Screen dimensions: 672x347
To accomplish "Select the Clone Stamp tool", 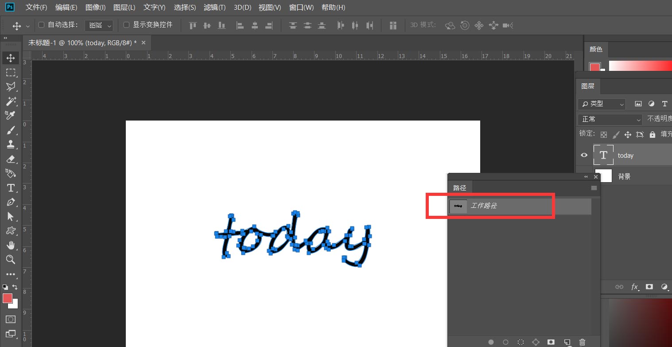I will click(x=11, y=144).
